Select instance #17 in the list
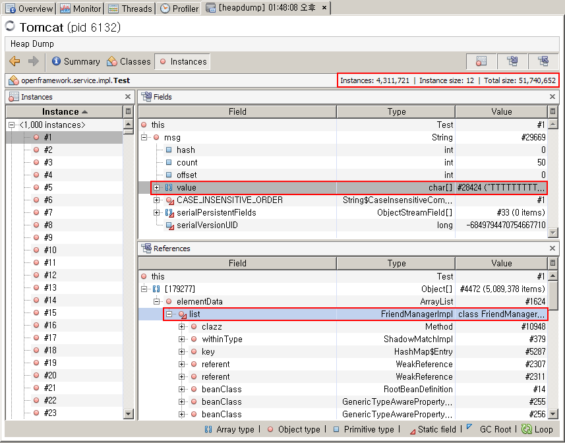Screen dimensions: 565x443 click(x=65, y=338)
